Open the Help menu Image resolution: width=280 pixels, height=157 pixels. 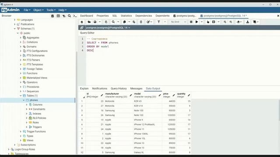tap(62, 10)
